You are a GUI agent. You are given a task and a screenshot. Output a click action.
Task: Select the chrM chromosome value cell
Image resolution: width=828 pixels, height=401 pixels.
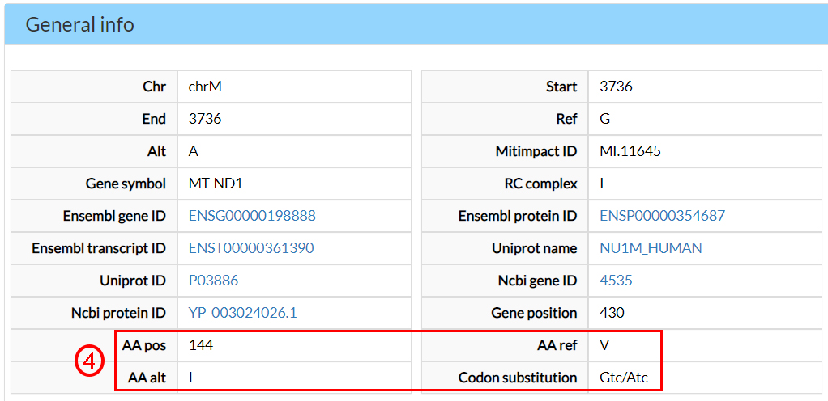(x=205, y=87)
